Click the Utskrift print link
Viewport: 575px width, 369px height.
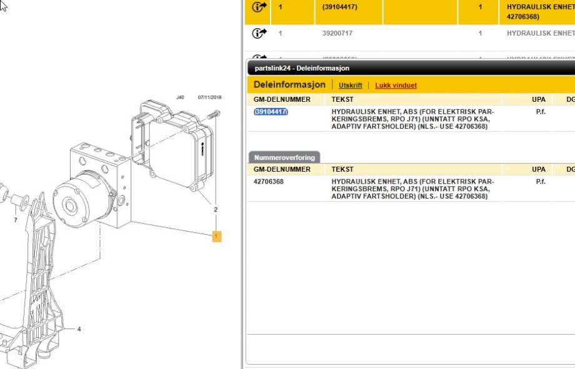(350, 86)
